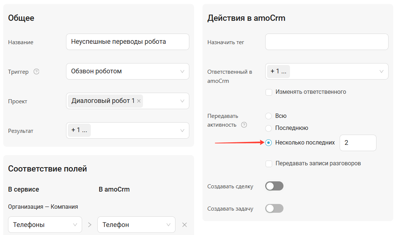Image resolution: width=398 pixels, height=235 pixels.
Task: Open the Результат dropdown
Action: [x=182, y=131]
